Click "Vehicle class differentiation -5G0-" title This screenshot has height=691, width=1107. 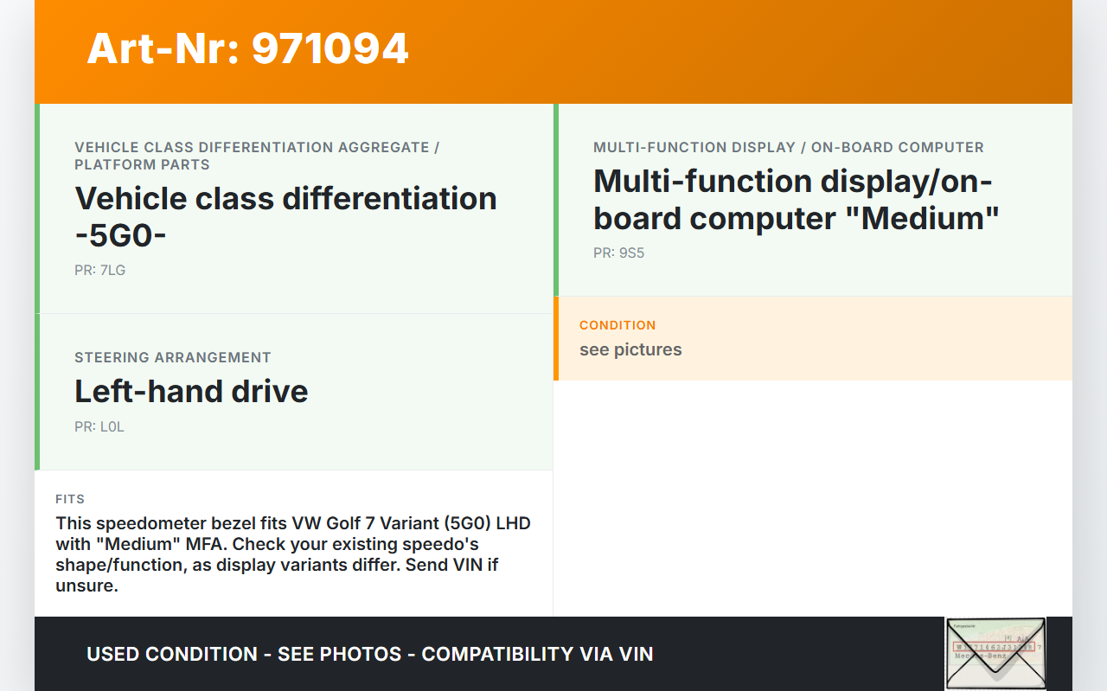[285, 216]
